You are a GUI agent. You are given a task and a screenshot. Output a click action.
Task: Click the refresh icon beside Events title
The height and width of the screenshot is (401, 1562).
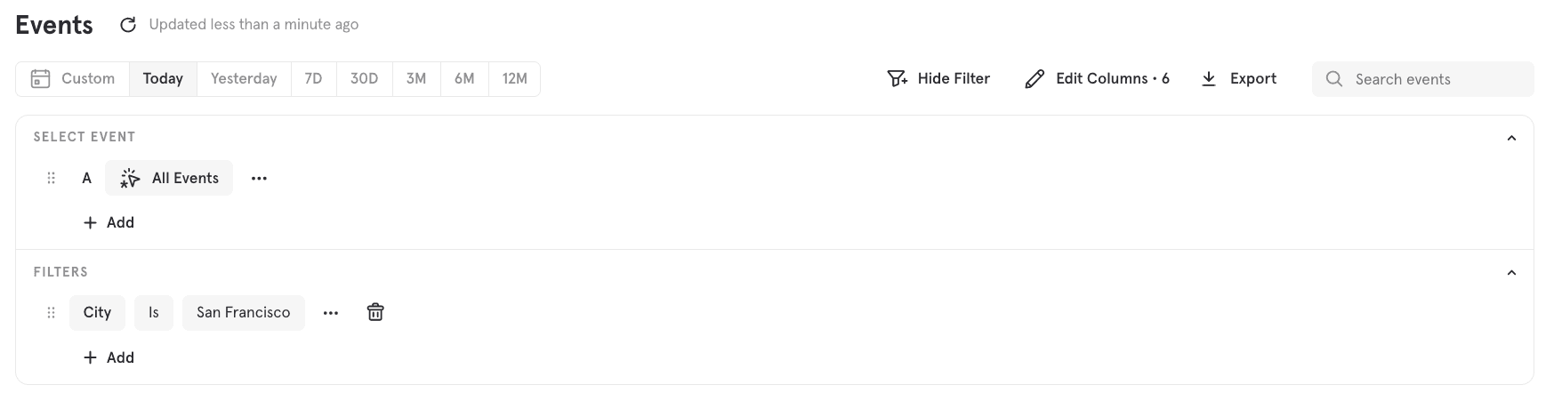(x=128, y=25)
